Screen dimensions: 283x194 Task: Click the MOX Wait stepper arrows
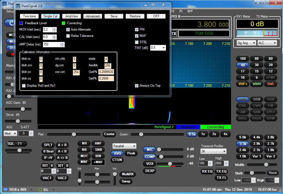[x=54, y=30]
